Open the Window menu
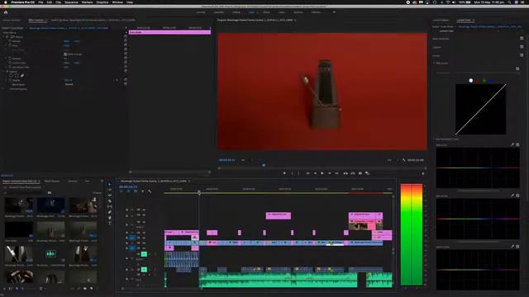The width and height of the screenshot is (529, 297). click(117, 2)
